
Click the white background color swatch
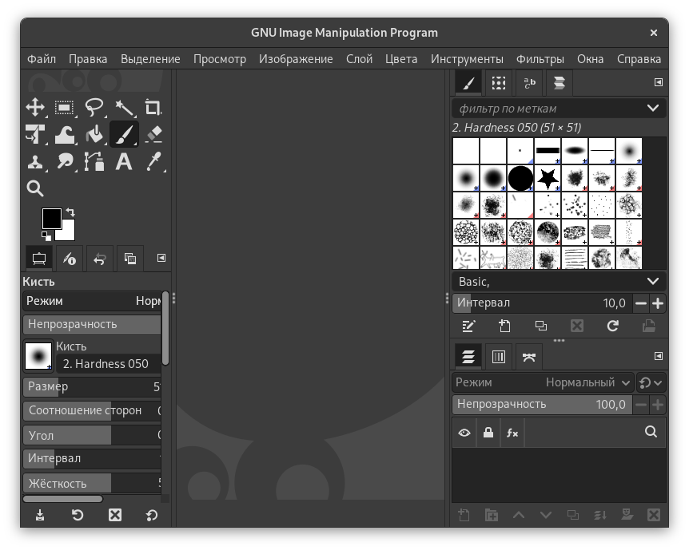click(69, 234)
